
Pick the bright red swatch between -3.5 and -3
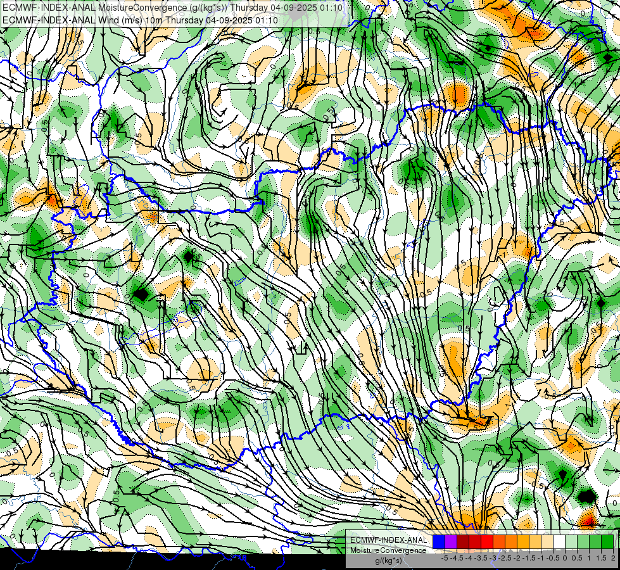(x=487, y=542)
